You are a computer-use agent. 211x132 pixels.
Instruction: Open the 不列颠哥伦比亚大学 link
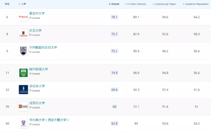pos(43,48)
